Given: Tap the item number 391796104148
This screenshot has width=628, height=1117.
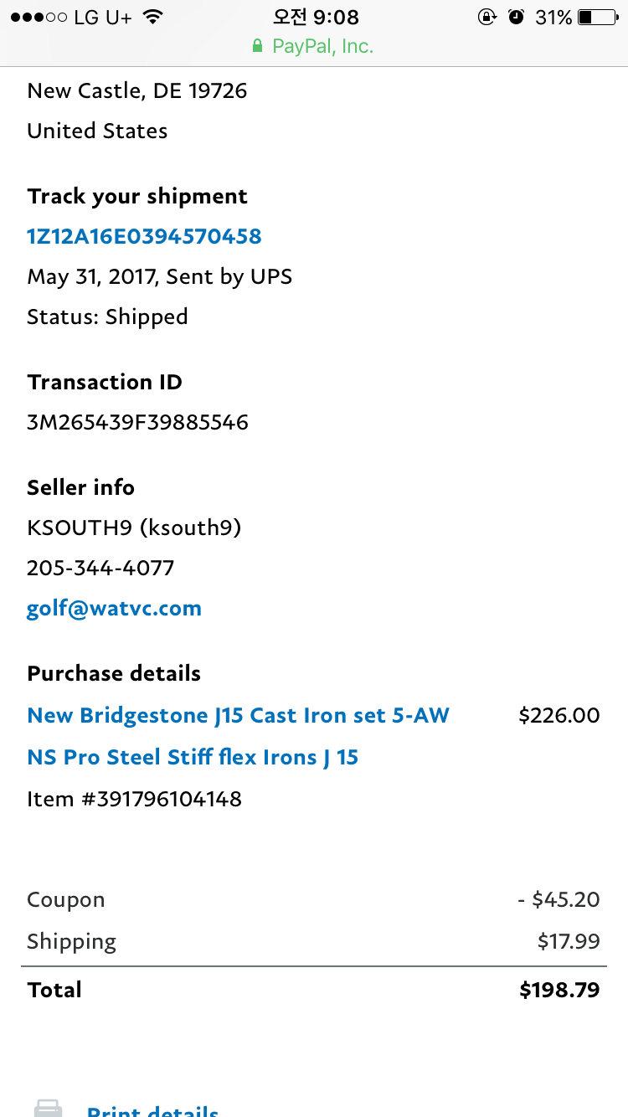Looking at the screenshot, I should (x=134, y=799).
